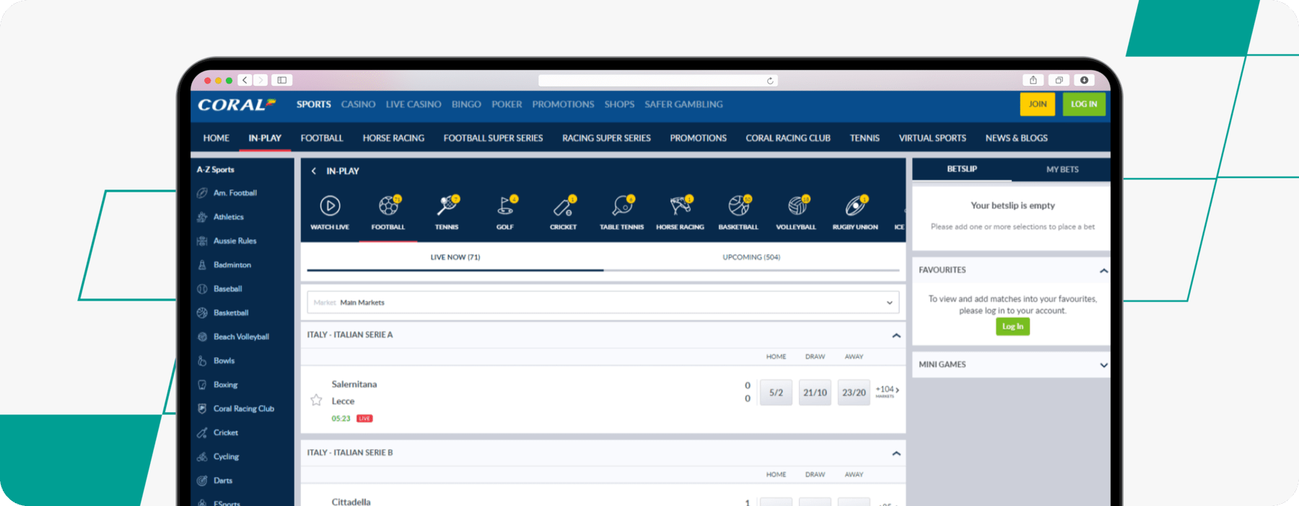1299x506 pixels.
Task: Open Am. Football in A-Z Sports
Action: coord(235,193)
